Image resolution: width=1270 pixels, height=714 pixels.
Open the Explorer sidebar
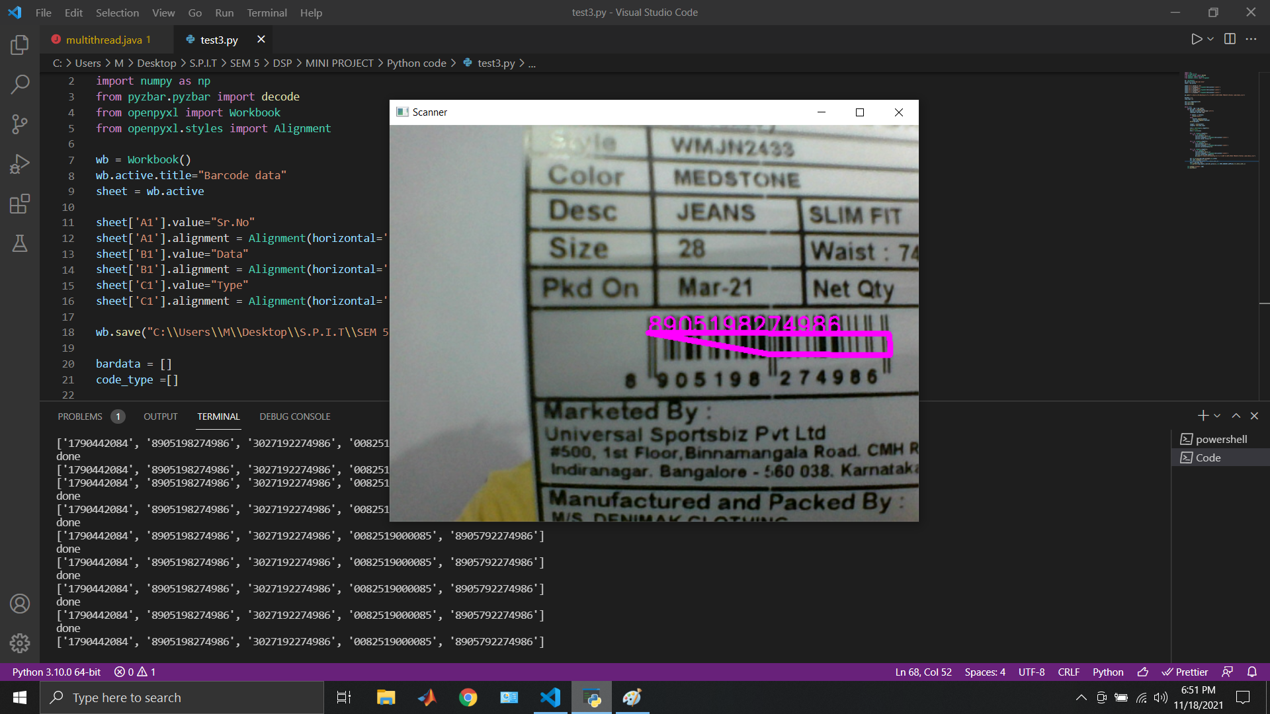click(19, 44)
